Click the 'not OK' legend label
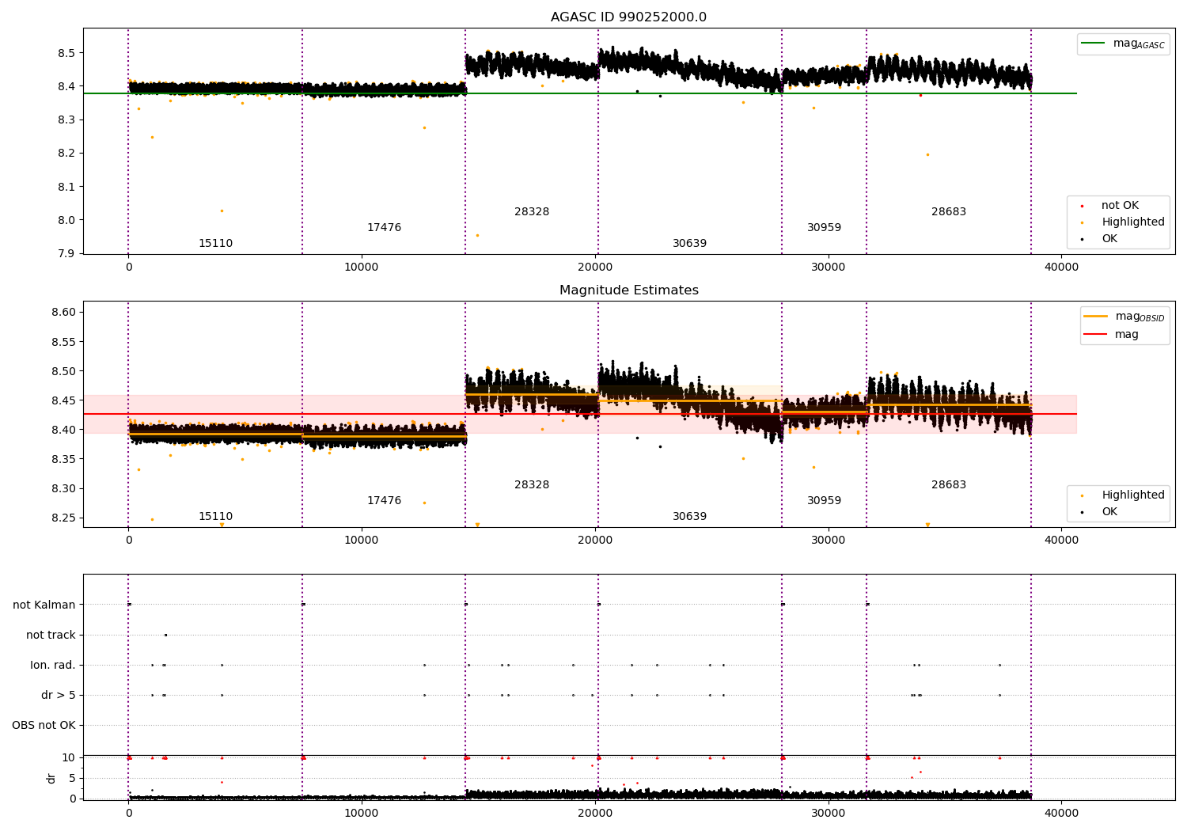Image resolution: width=1187 pixels, height=831 pixels. [x=1121, y=206]
